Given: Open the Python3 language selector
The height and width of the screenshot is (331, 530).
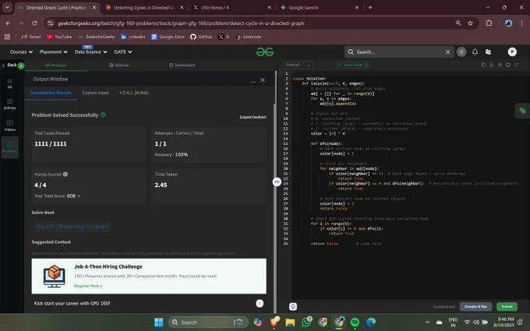Looking at the screenshot, I should point(298,65).
